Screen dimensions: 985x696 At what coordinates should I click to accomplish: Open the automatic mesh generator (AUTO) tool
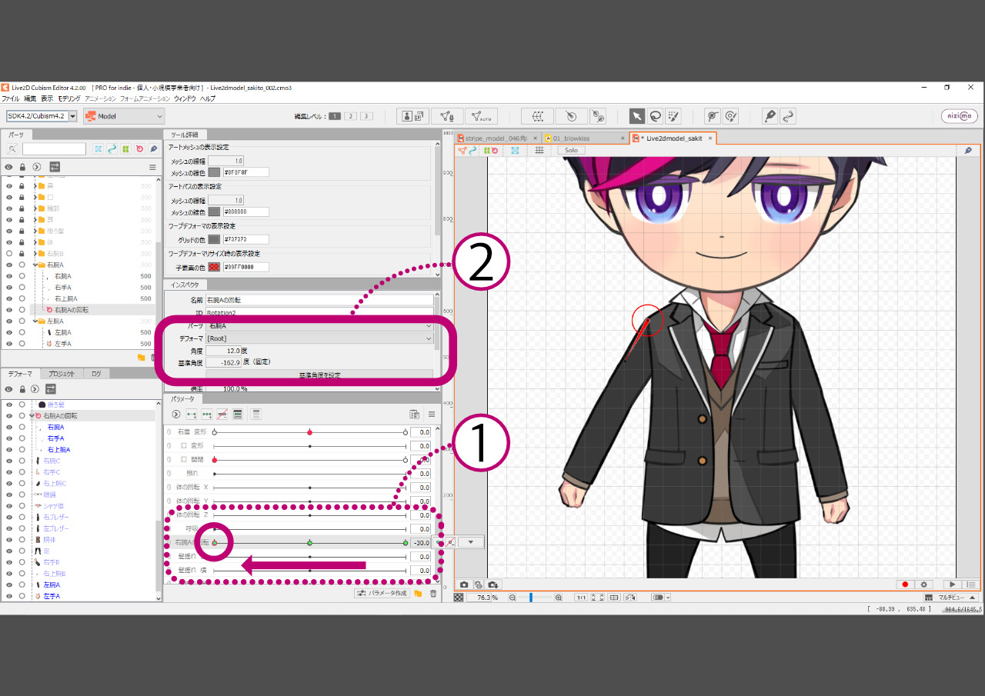(481, 116)
